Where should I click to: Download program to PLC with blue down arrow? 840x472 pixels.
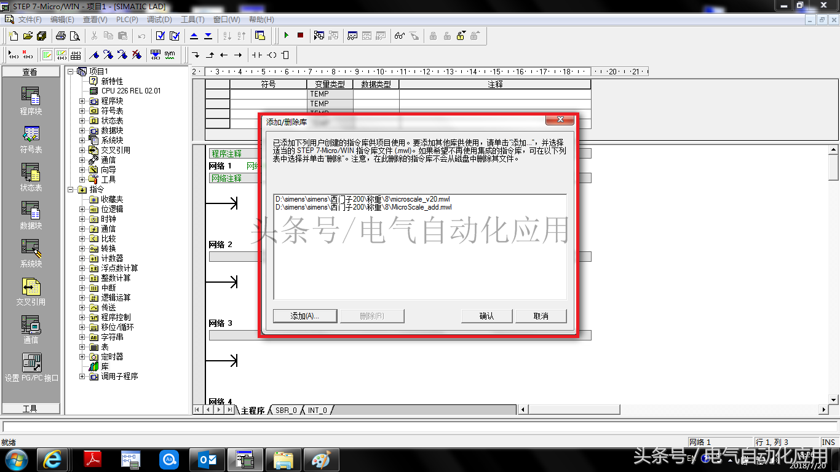[x=208, y=36]
